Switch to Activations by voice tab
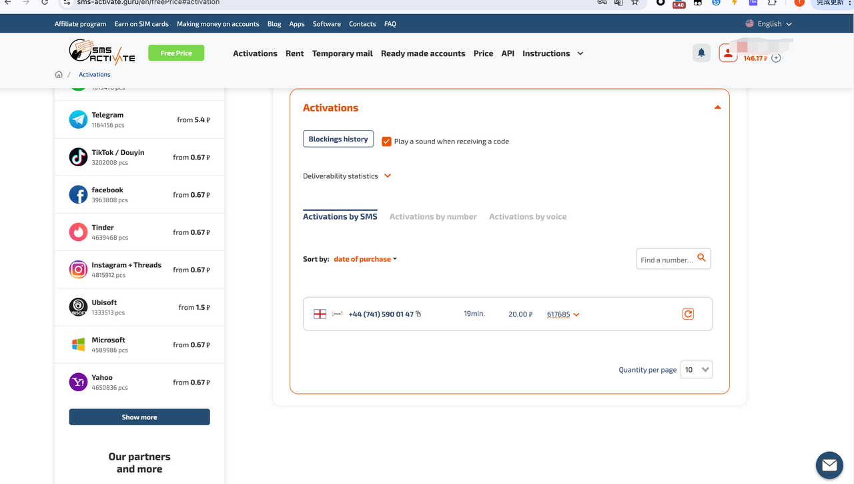The height and width of the screenshot is (484, 854). 528,216
